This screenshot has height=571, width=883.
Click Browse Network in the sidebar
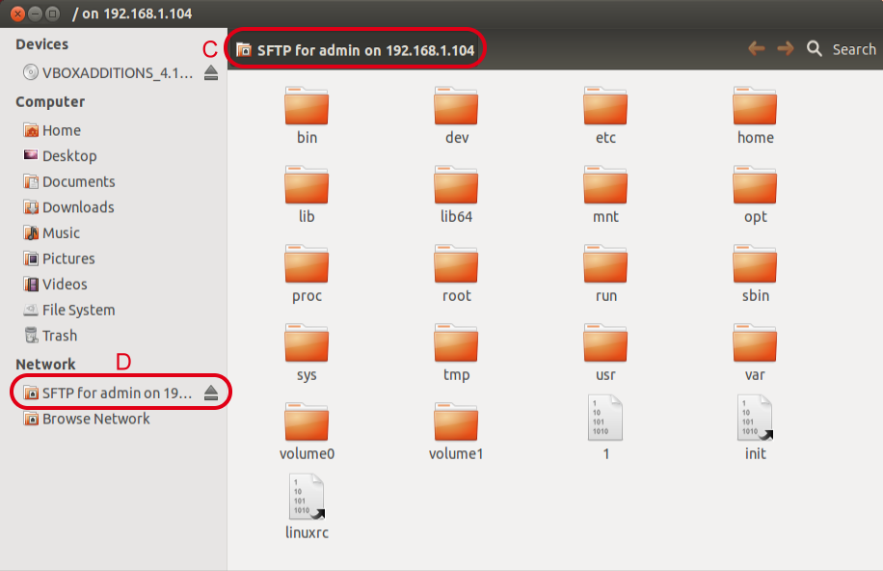[95, 419]
